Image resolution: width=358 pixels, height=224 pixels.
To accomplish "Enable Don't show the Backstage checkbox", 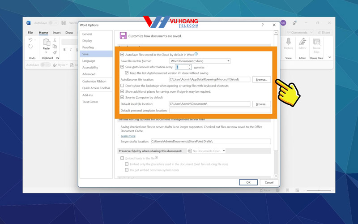I will pyautogui.click(x=122, y=86).
